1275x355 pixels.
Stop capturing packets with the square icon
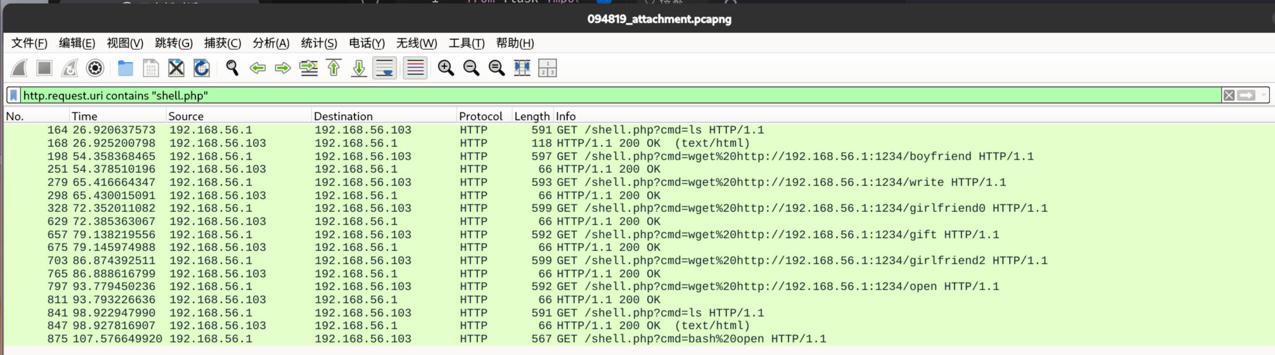(44, 68)
